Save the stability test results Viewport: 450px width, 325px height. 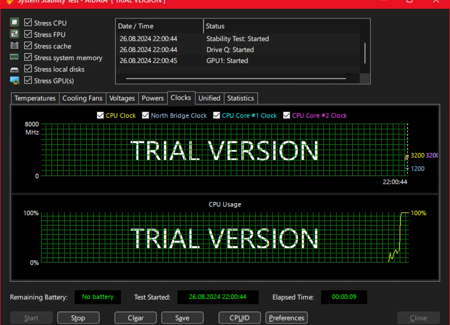click(182, 318)
